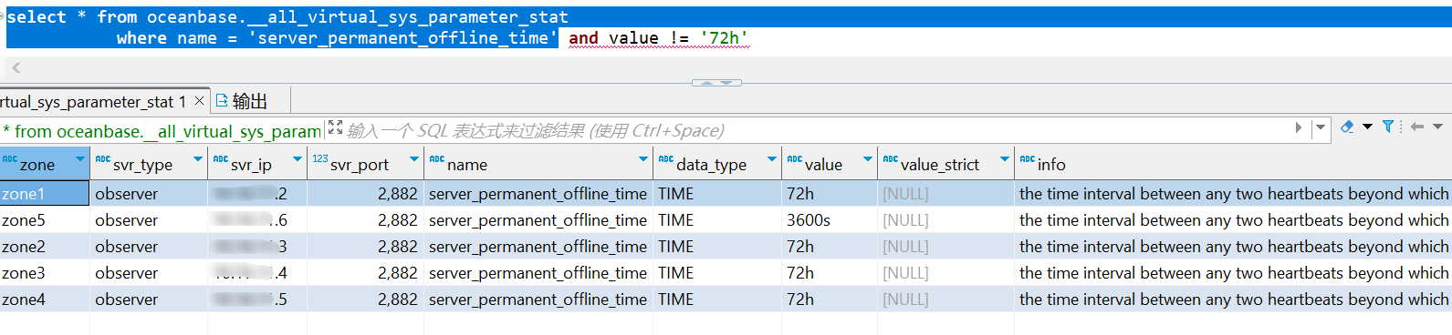
Task: Click the query text label above grid
Action: pos(162,131)
